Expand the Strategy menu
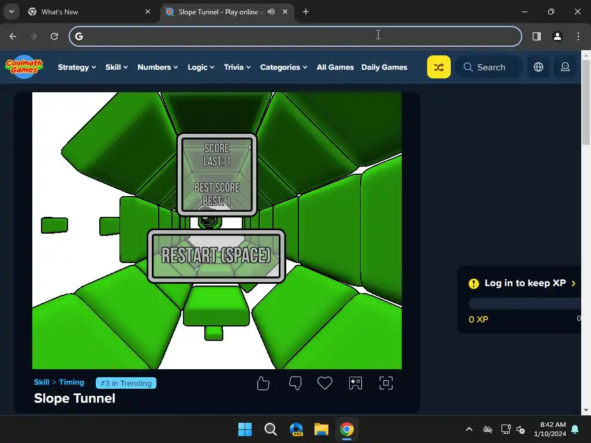The width and height of the screenshot is (591, 443). pyautogui.click(x=77, y=67)
